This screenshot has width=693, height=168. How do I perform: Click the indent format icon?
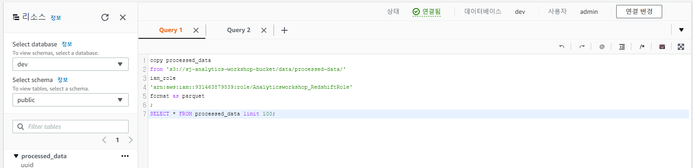click(x=622, y=46)
